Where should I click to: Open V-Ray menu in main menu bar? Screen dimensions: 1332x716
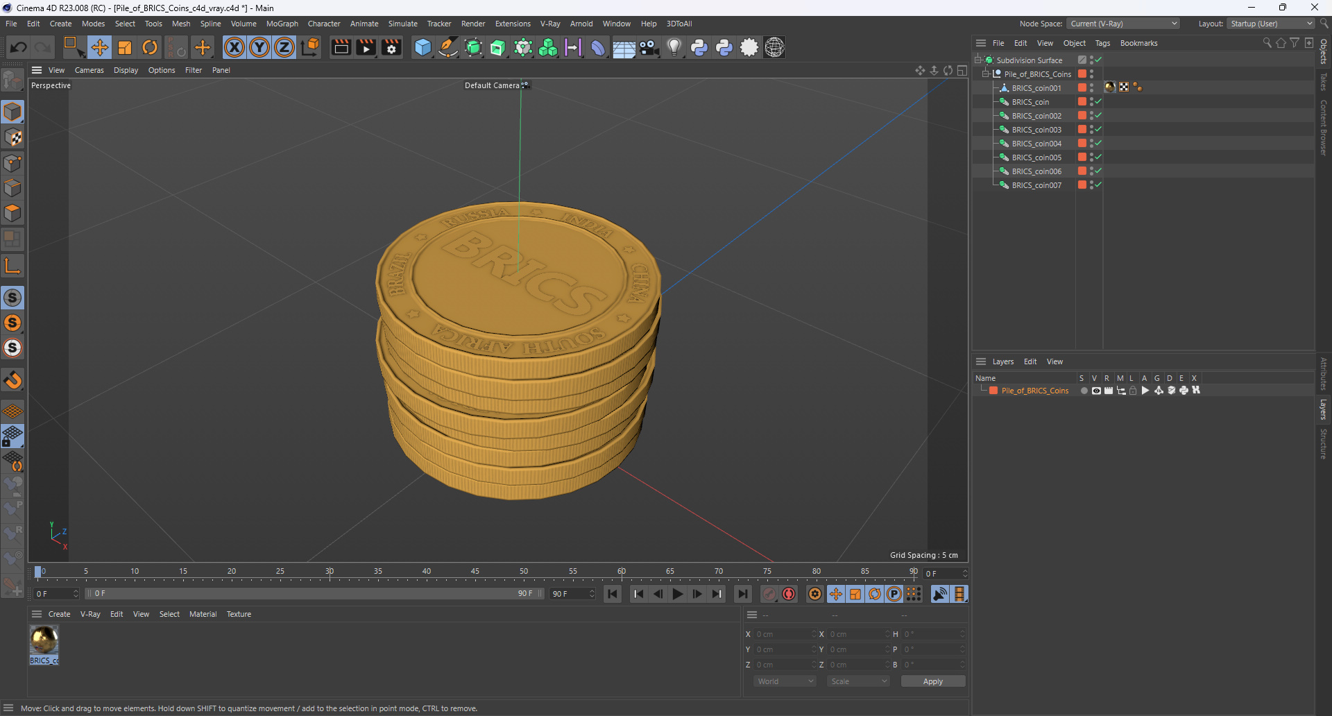click(550, 24)
